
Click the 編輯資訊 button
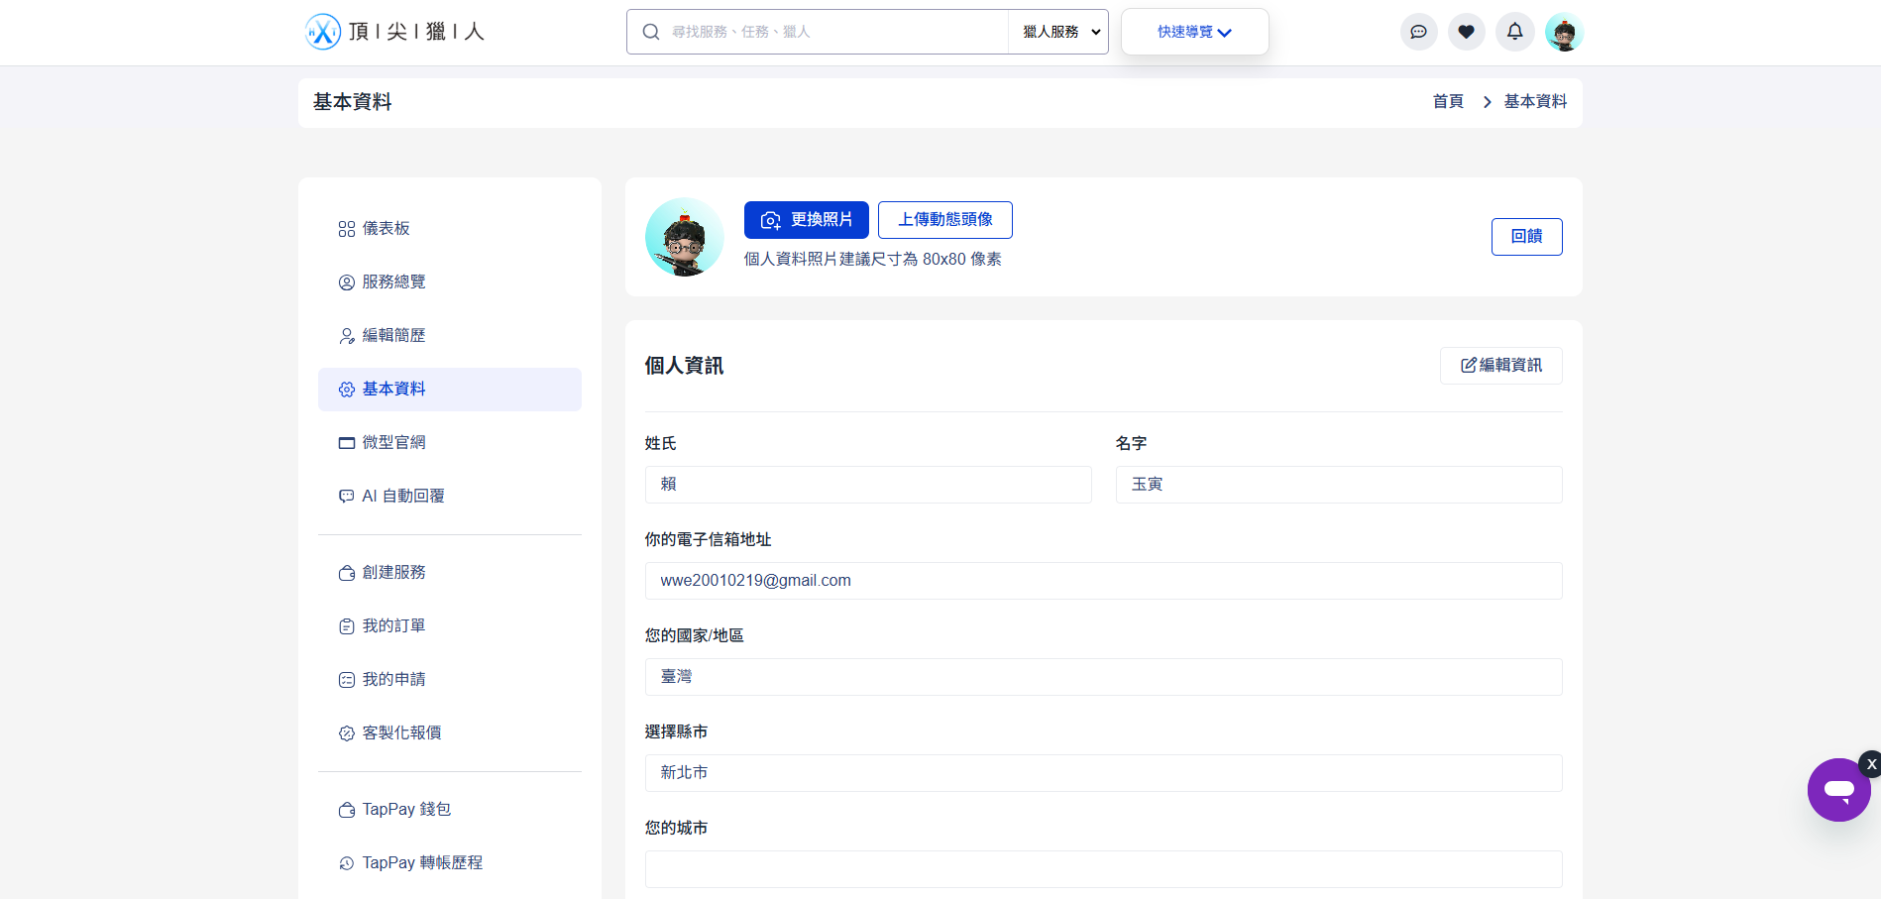(x=1500, y=366)
